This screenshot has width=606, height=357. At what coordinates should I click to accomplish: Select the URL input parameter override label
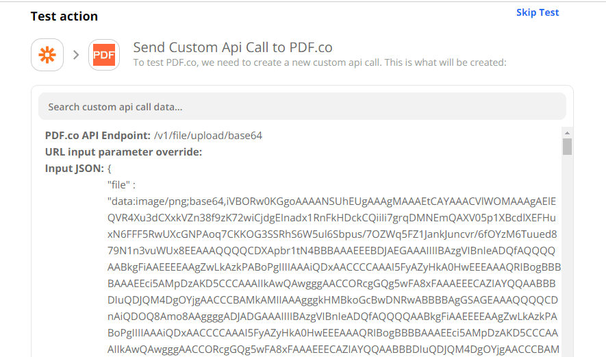pos(123,152)
